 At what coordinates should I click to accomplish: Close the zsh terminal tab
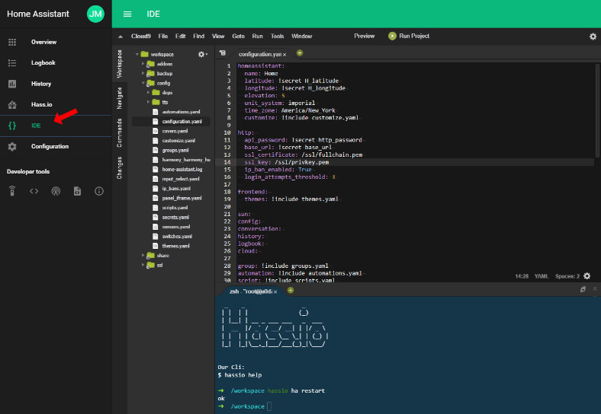click(x=275, y=292)
